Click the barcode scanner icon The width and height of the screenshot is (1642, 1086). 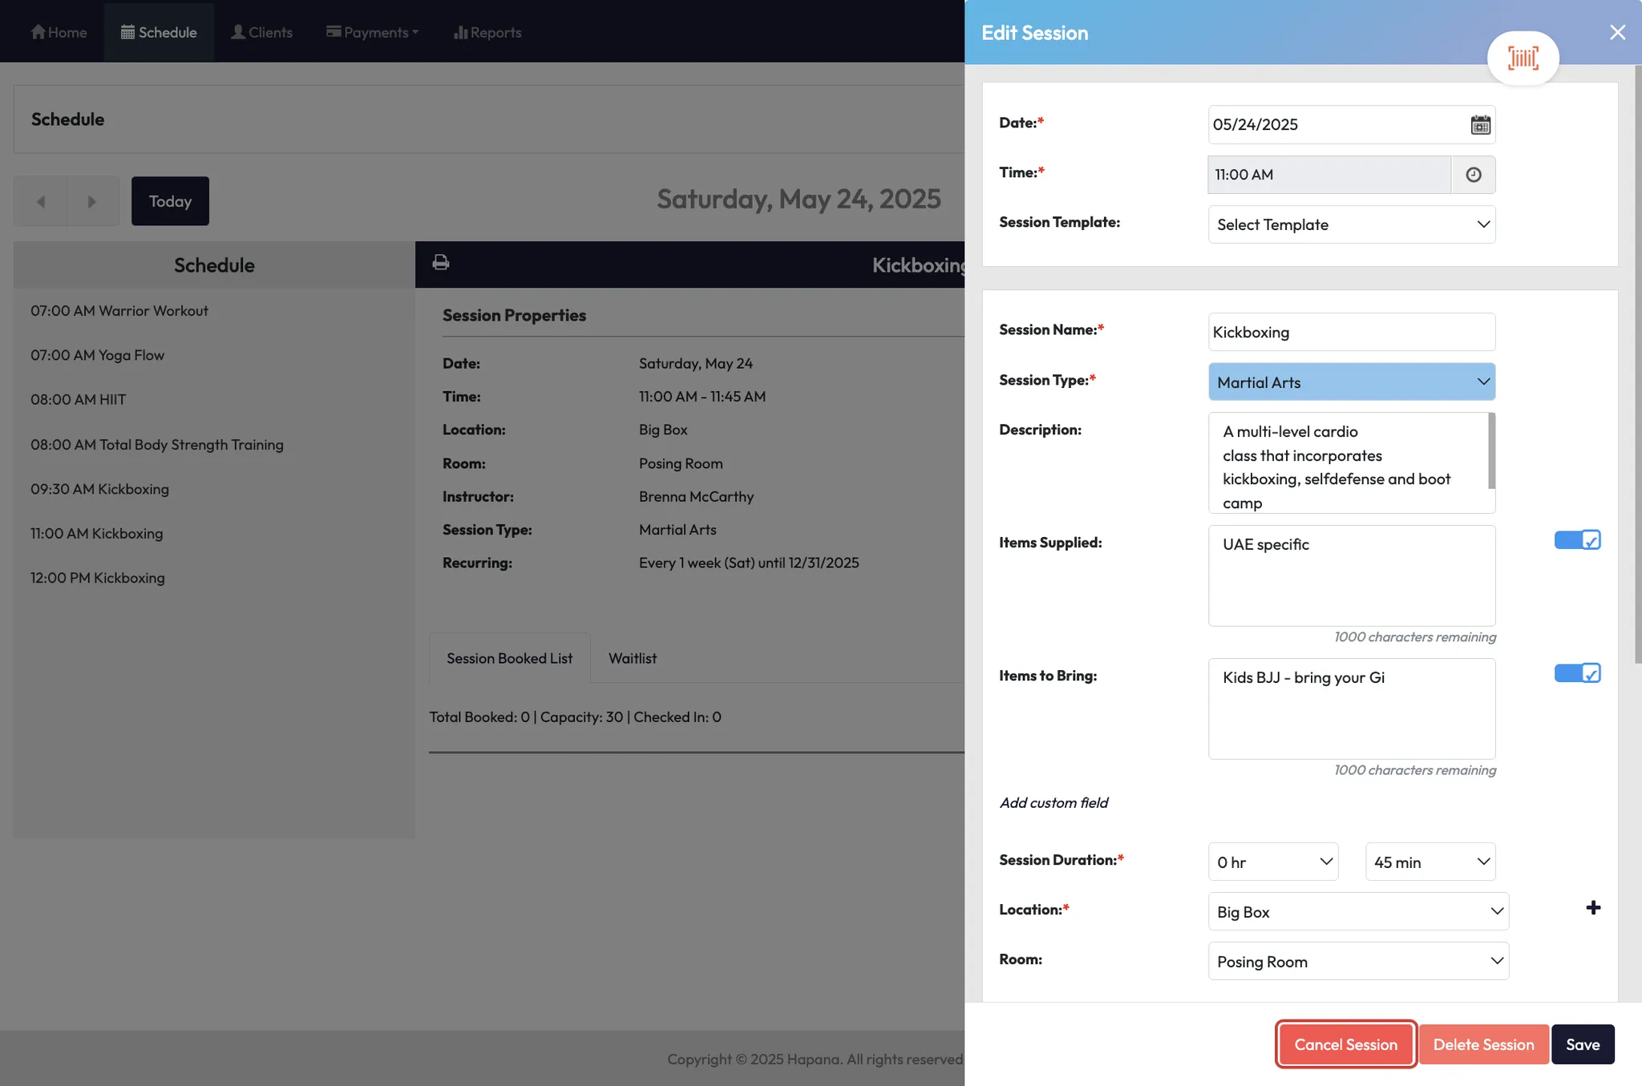(x=1523, y=58)
